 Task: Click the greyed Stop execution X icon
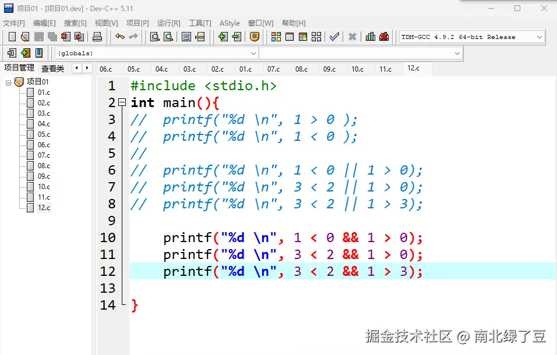click(x=352, y=37)
